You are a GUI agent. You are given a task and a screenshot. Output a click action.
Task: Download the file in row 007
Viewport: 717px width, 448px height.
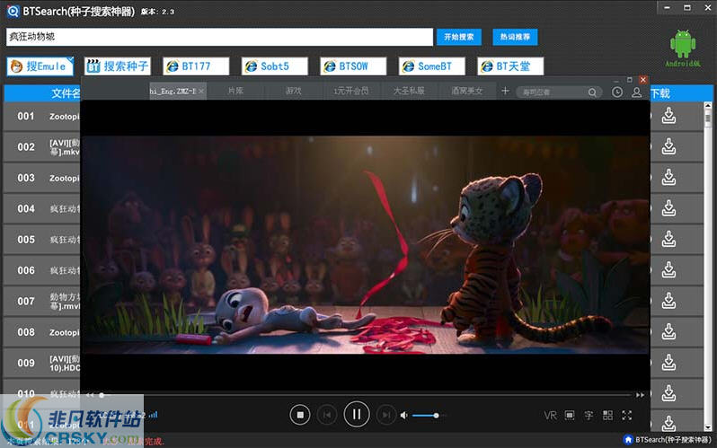[x=668, y=301]
